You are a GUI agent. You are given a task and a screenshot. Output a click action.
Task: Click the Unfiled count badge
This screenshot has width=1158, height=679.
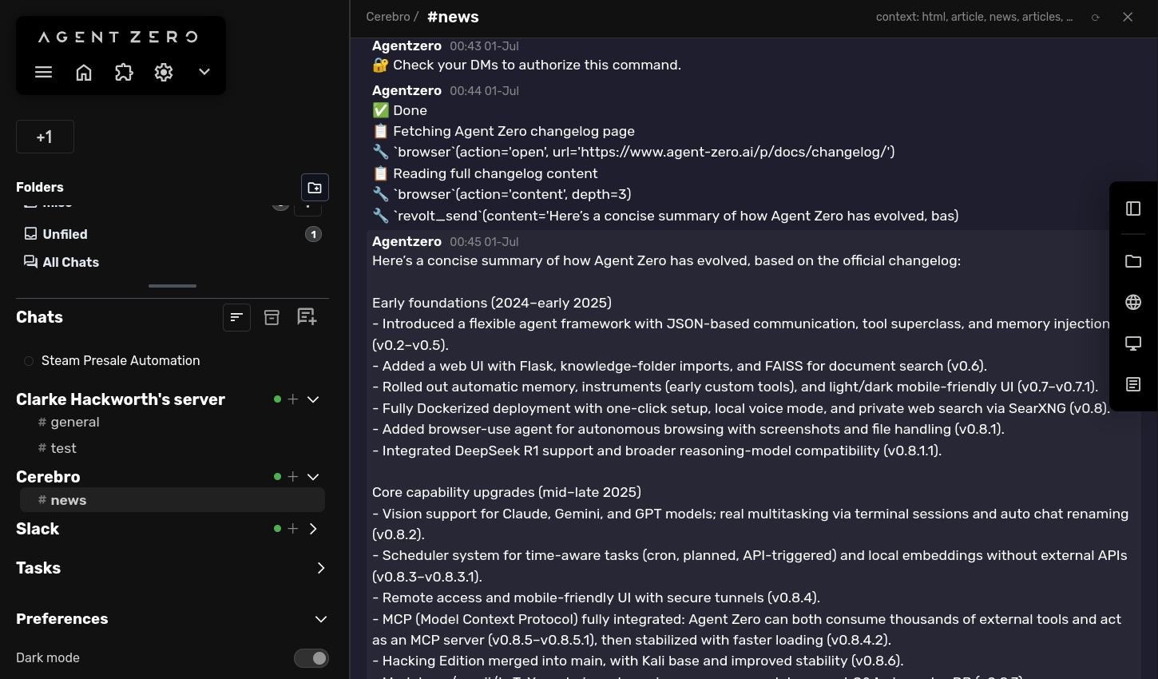[x=313, y=234]
